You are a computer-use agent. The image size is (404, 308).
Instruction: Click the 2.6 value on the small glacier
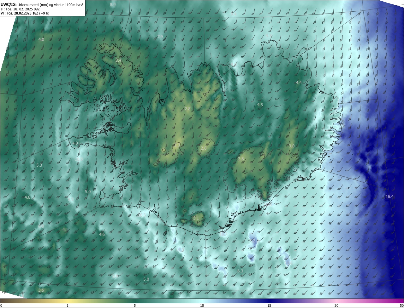(x=204, y=148)
